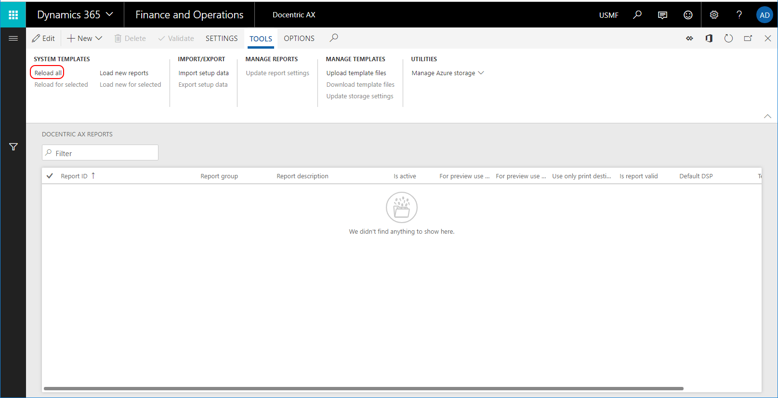This screenshot has width=778, height=398.
Task: Open in Microsoft Office icon
Action: pyautogui.click(x=709, y=39)
